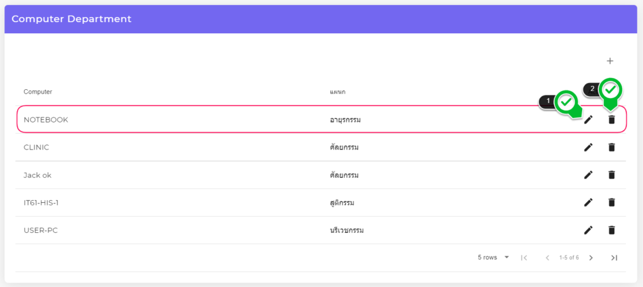Click the plus icon to add computer
643x287 pixels.
coord(610,61)
